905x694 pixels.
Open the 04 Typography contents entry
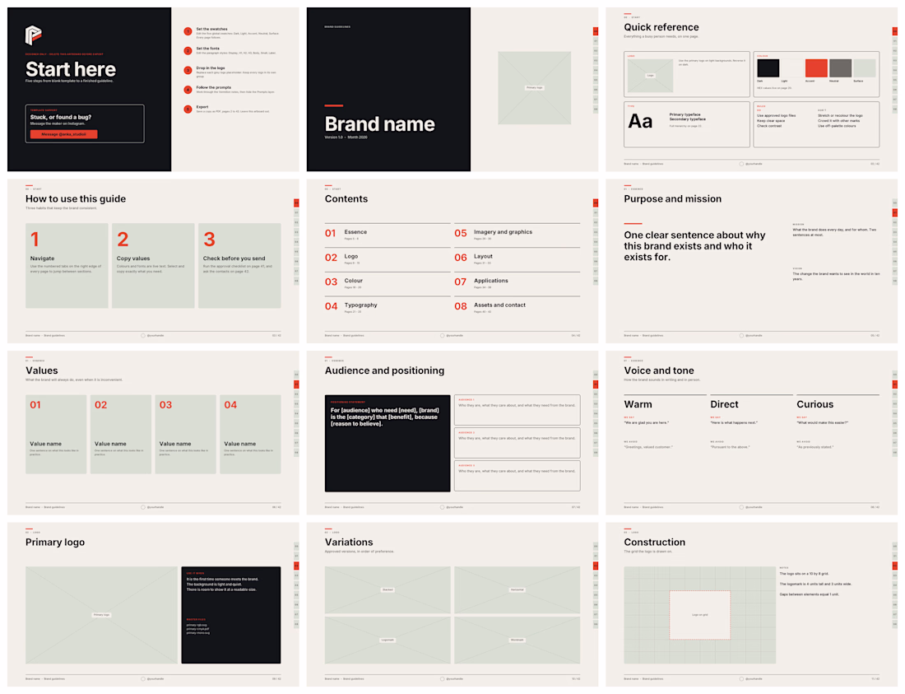[388, 307]
